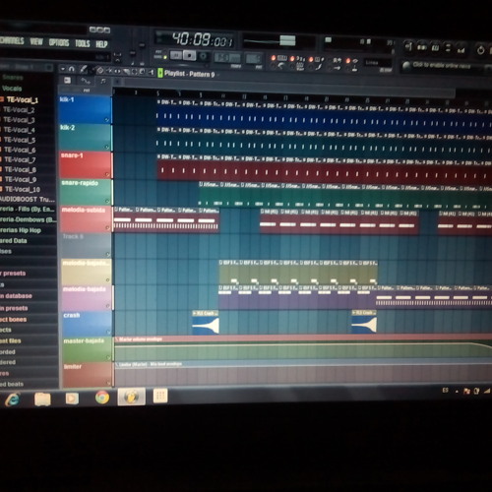Open the playlist options dropdown arrow

63,69
